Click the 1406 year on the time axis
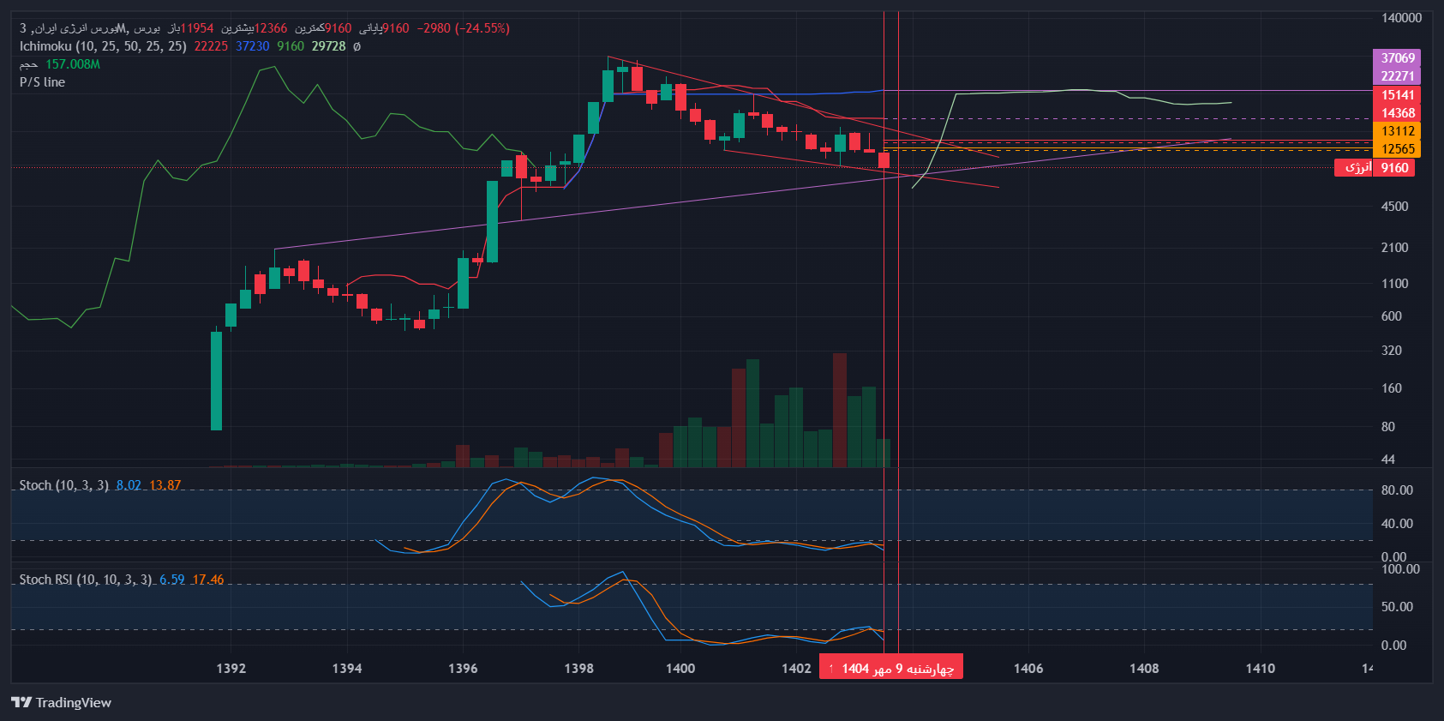 pos(1028,668)
